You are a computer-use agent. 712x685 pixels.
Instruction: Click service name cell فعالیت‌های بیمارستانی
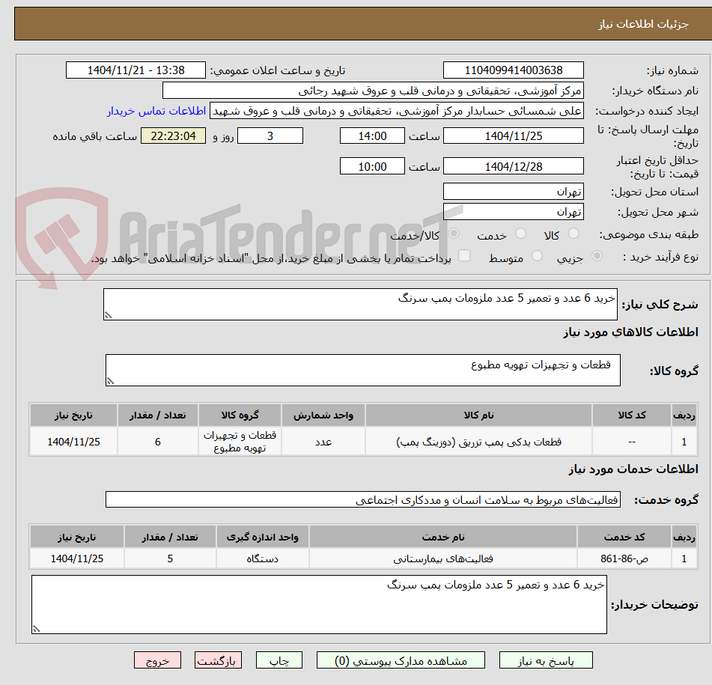[443, 558]
